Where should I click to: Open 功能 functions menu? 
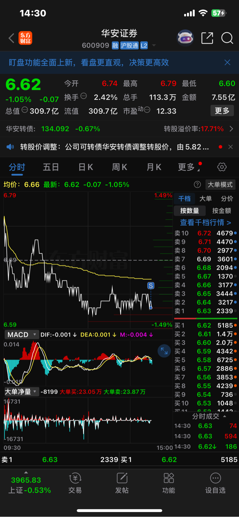coord(169,483)
